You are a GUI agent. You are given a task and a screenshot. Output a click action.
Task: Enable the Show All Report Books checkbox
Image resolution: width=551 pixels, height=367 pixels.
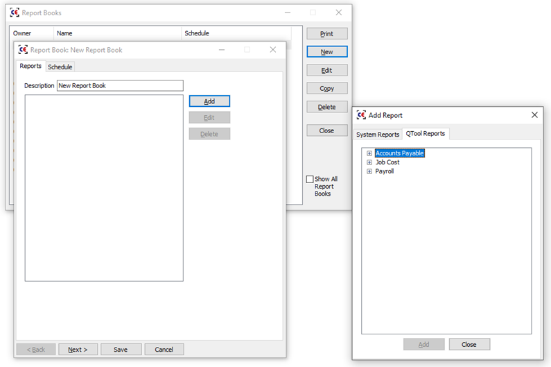click(310, 179)
